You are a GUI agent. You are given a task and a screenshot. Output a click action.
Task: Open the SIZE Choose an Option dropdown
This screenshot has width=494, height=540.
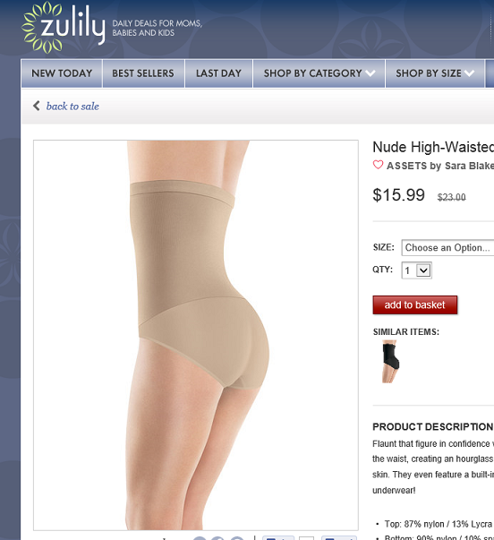[x=447, y=248]
